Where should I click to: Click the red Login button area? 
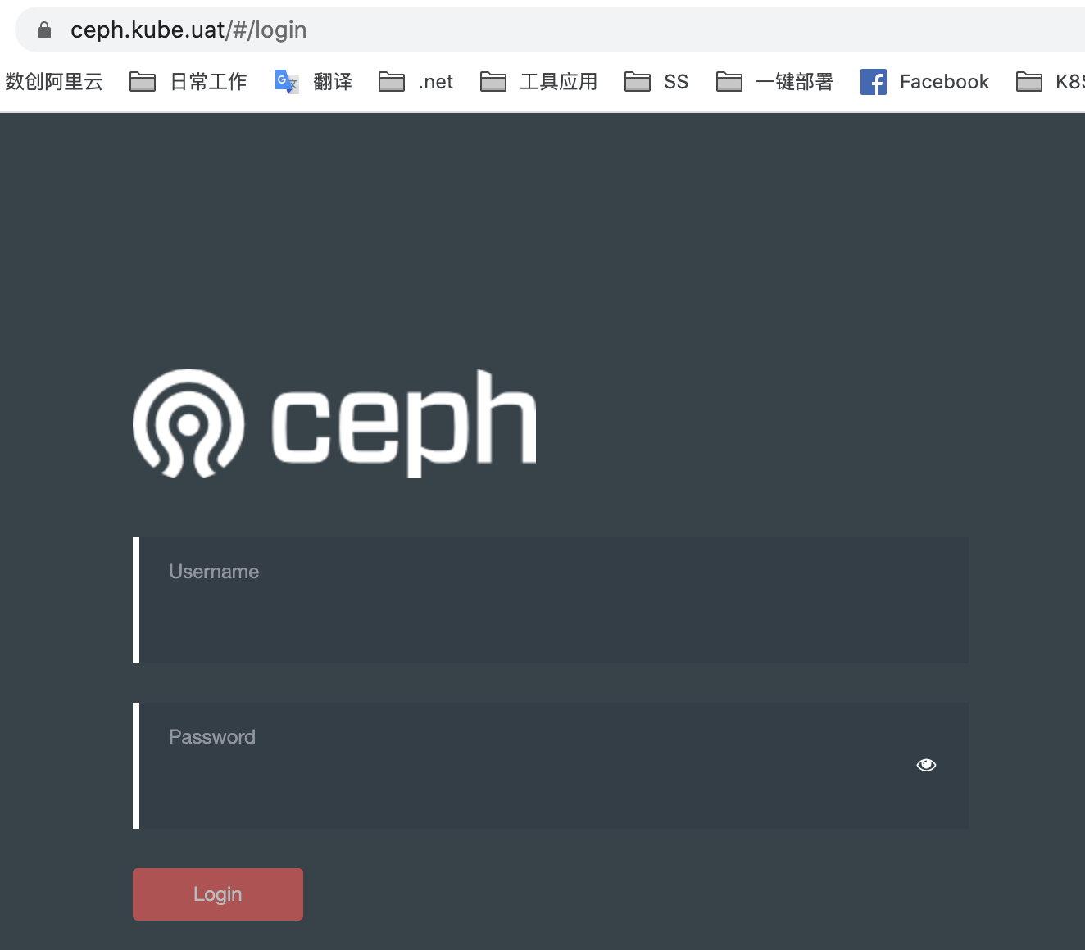point(217,893)
